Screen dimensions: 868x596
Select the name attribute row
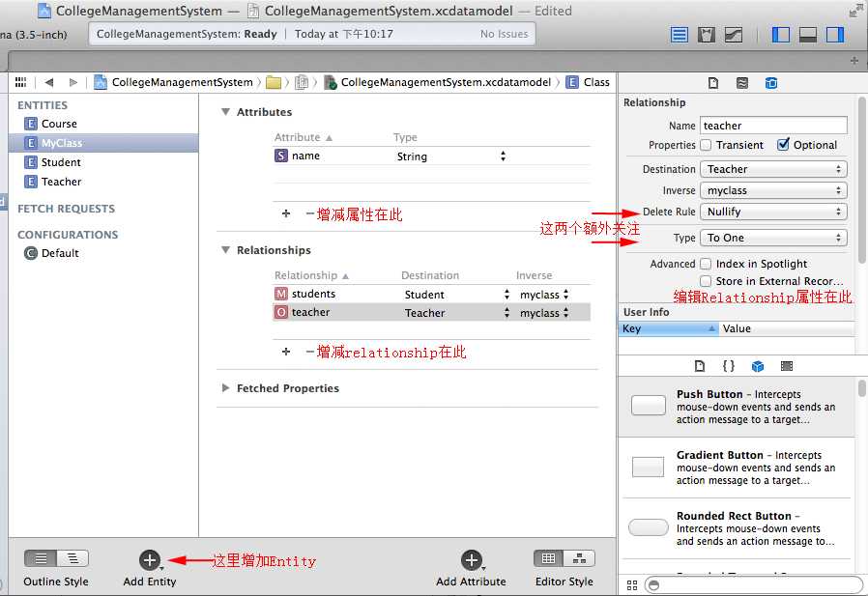(432, 156)
